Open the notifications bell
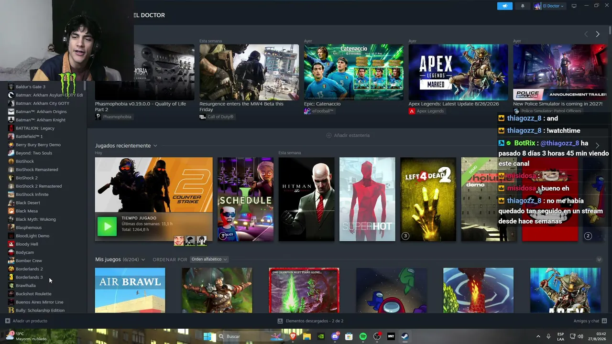Image resolution: width=612 pixels, height=344 pixels. 523,6
